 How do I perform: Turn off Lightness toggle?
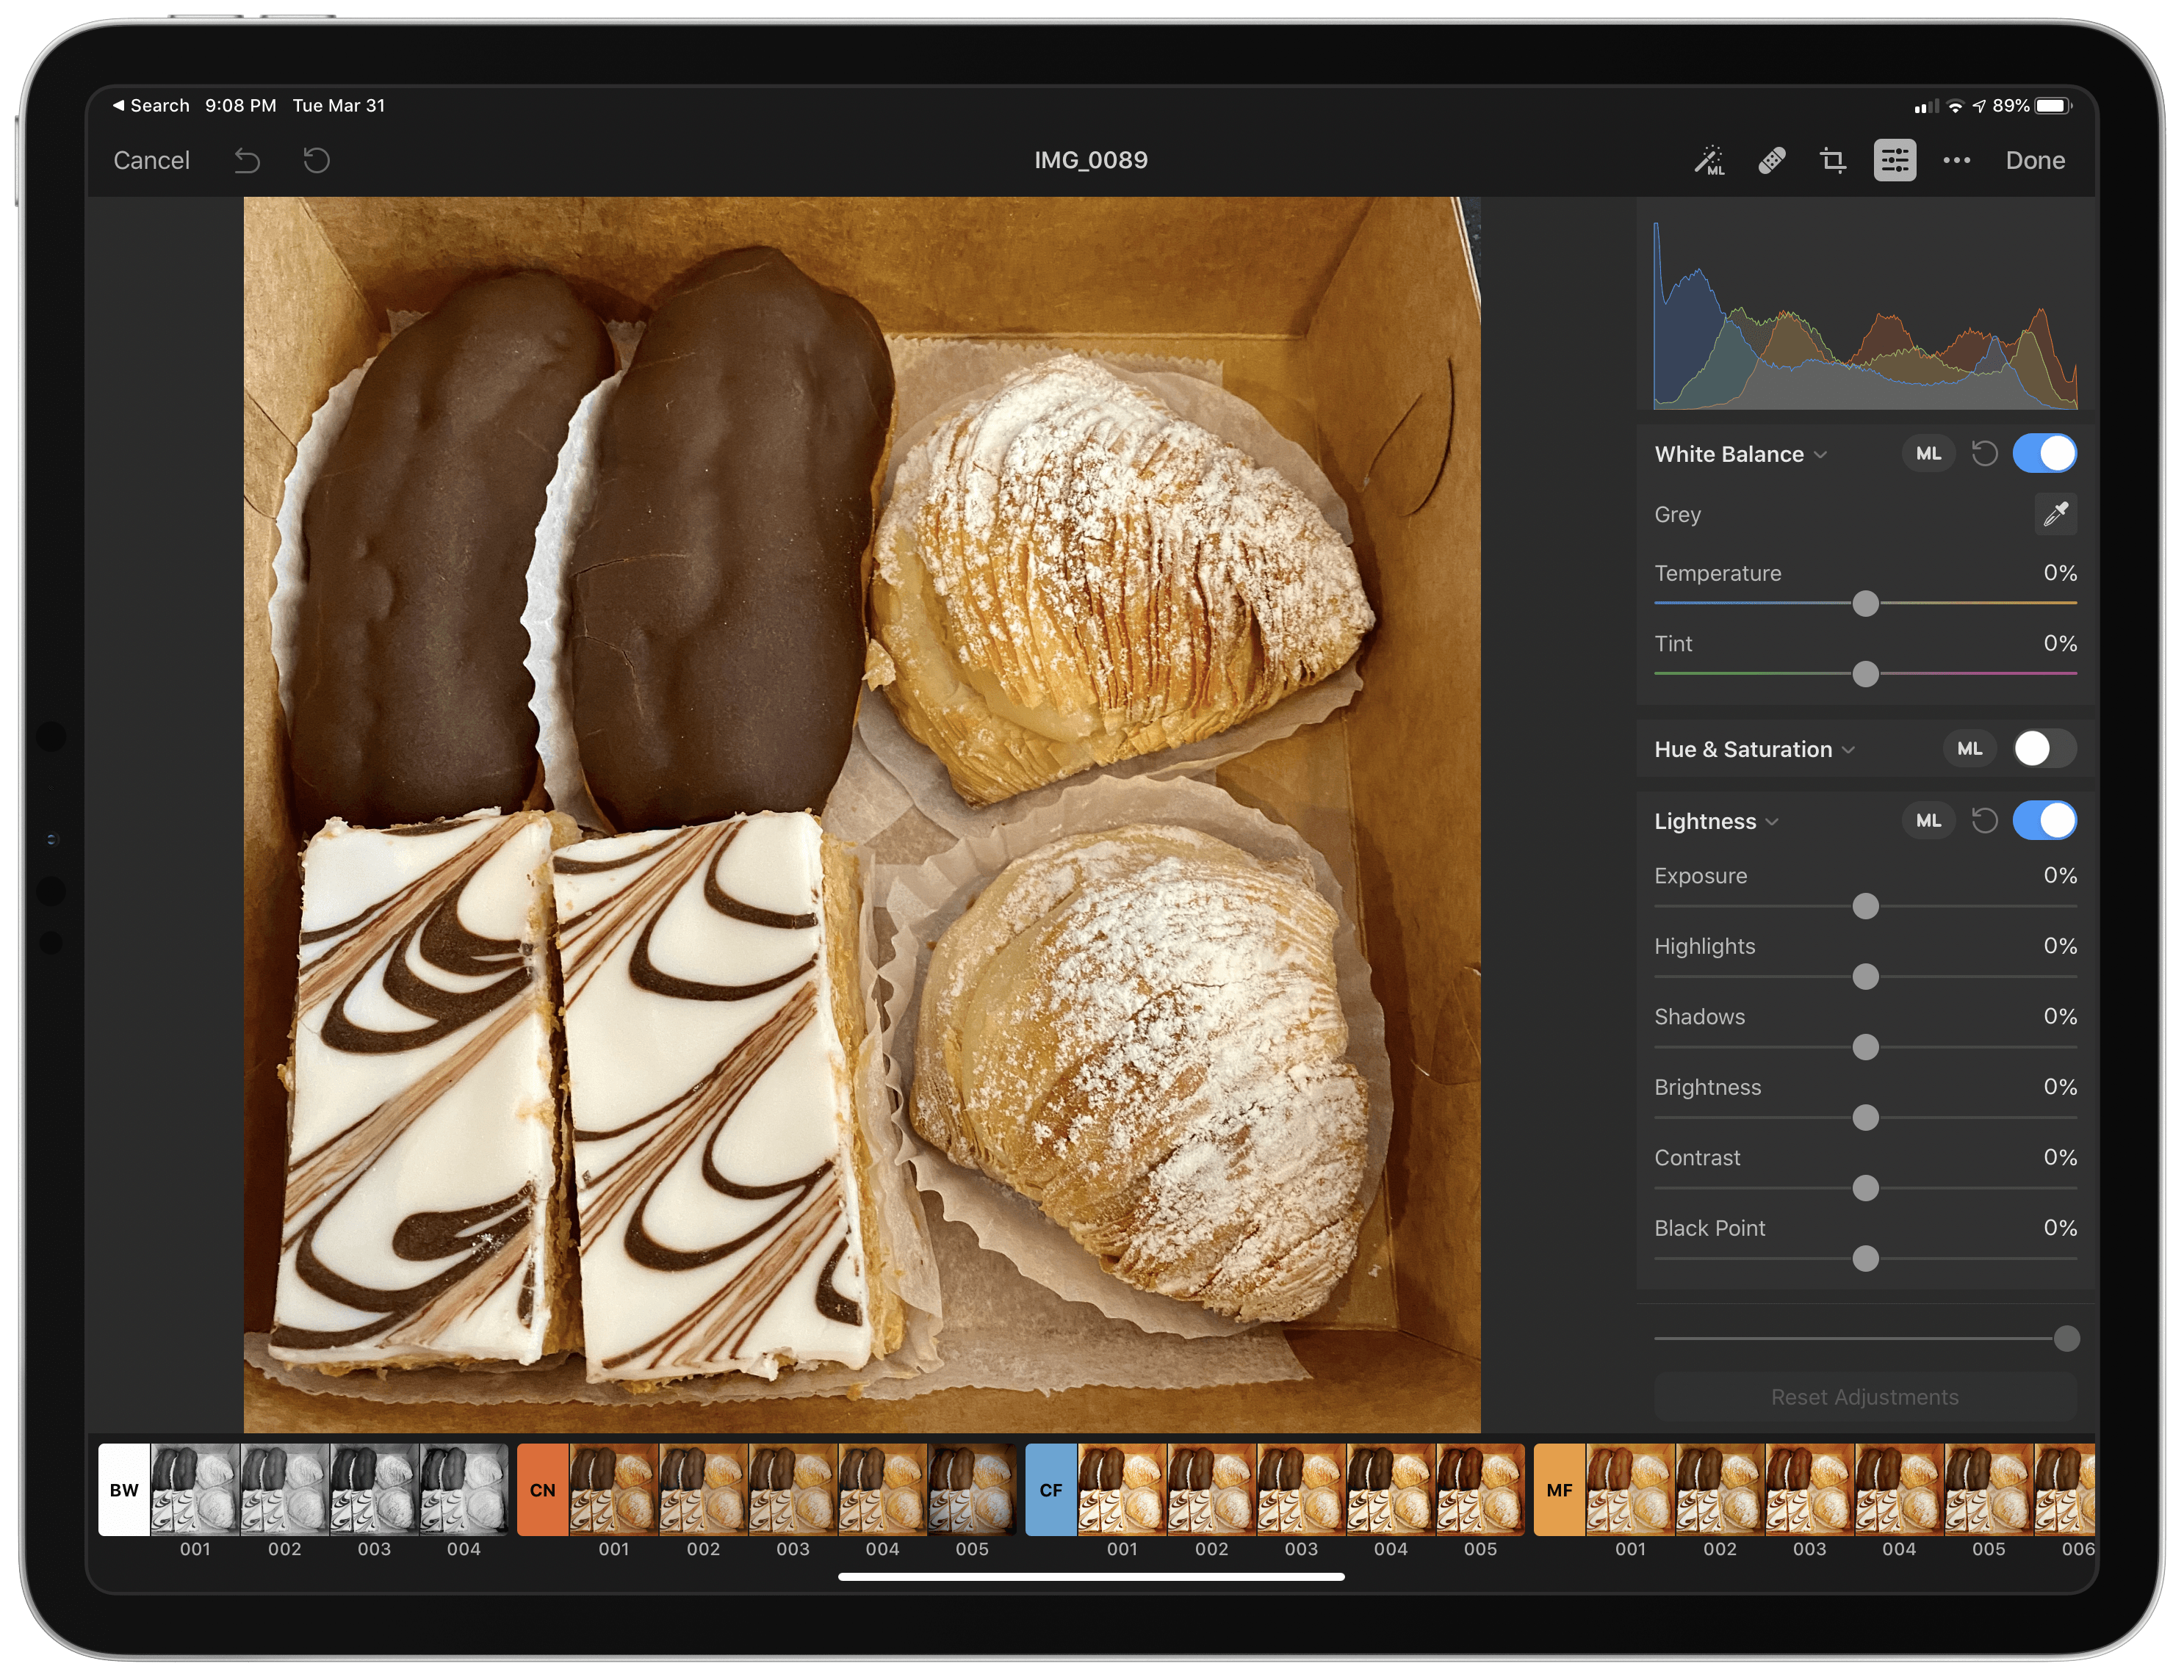2044,820
